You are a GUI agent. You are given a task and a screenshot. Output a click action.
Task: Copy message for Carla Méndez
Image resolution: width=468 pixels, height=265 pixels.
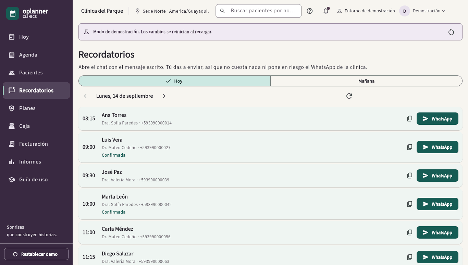coord(409,232)
